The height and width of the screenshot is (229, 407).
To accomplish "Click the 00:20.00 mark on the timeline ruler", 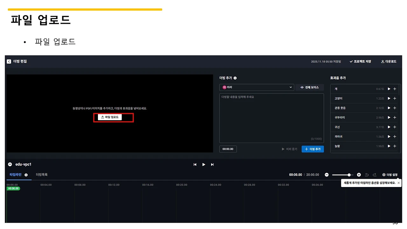I will [182, 185].
